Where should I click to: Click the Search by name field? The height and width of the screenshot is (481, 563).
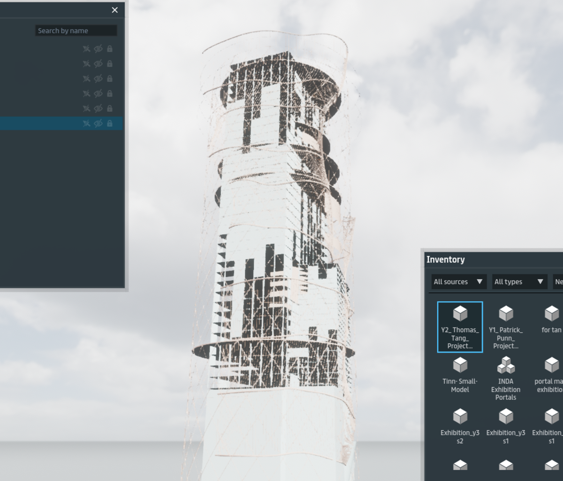tap(76, 31)
